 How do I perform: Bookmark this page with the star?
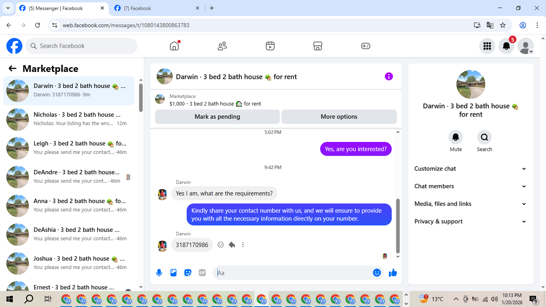tap(503, 25)
